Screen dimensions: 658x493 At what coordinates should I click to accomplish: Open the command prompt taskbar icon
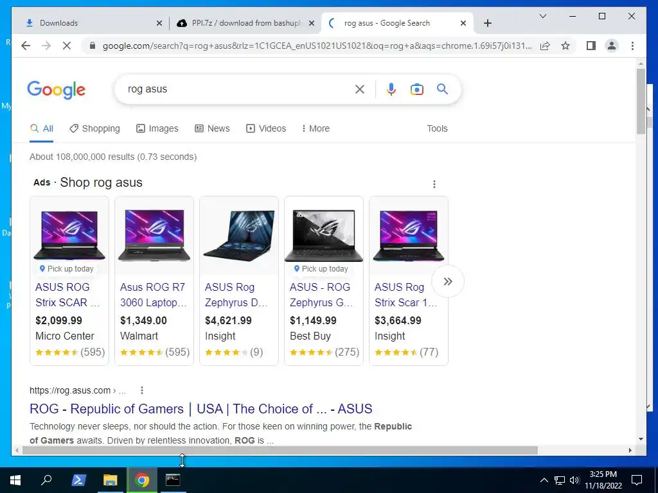point(173,480)
